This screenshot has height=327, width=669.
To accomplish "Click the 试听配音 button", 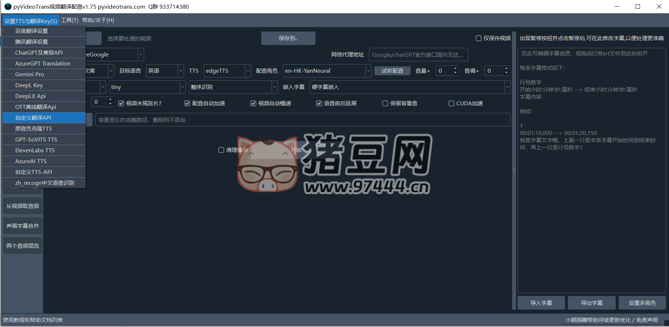I will 392,71.
